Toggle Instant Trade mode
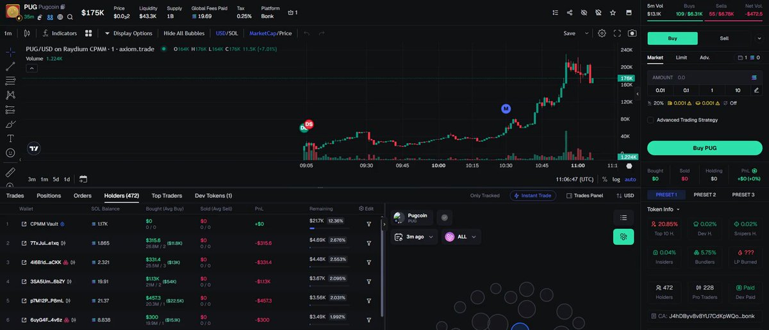 pyautogui.click(x=534, y=196)
